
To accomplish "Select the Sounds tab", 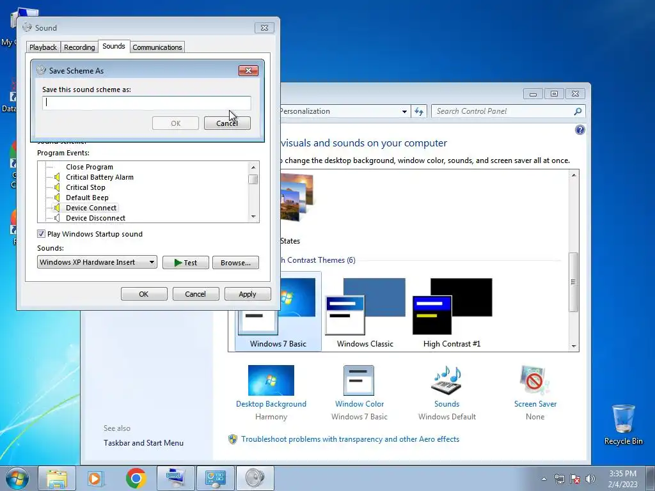I will 114,46.
